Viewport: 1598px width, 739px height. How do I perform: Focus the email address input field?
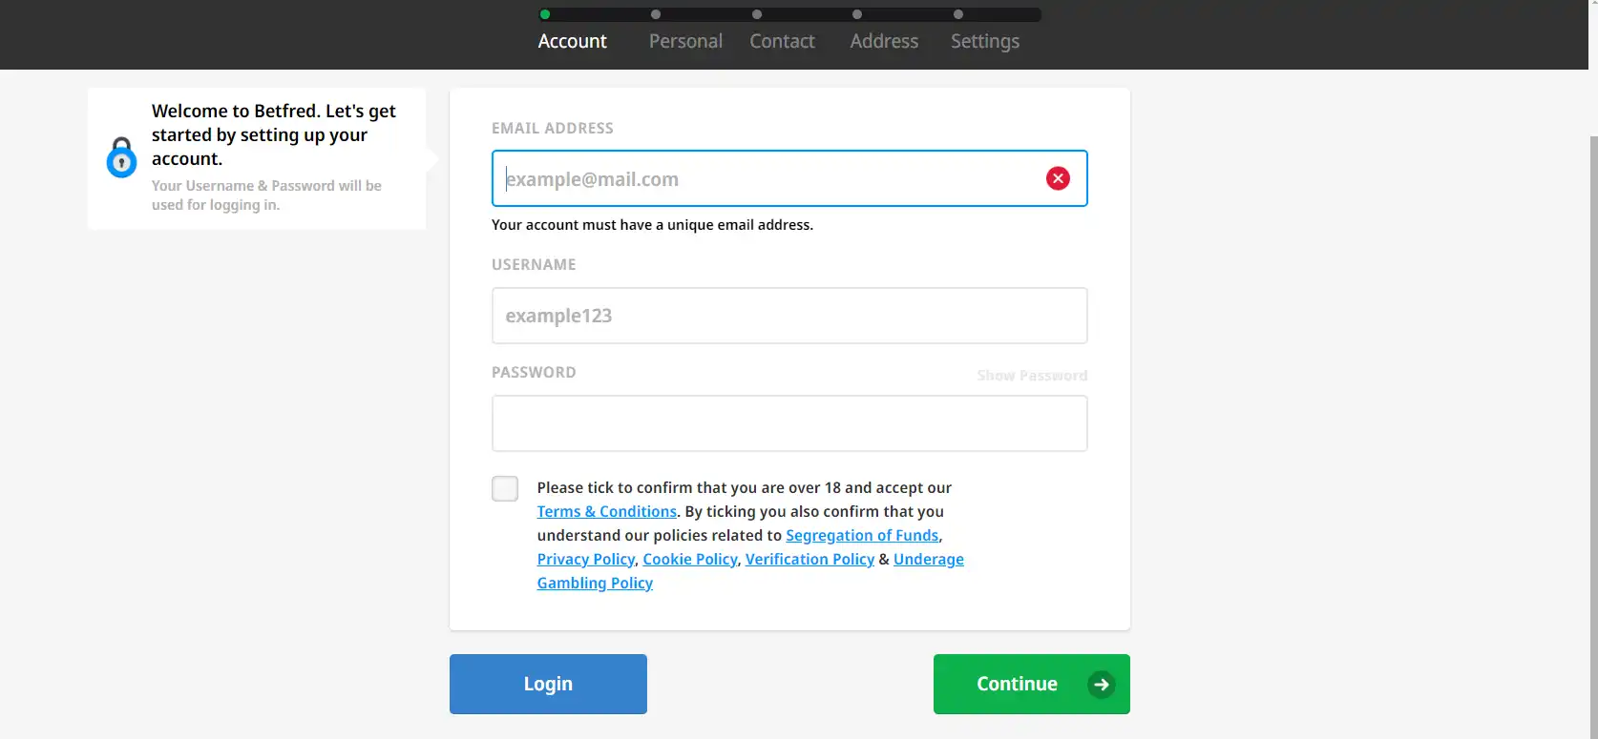789,178
